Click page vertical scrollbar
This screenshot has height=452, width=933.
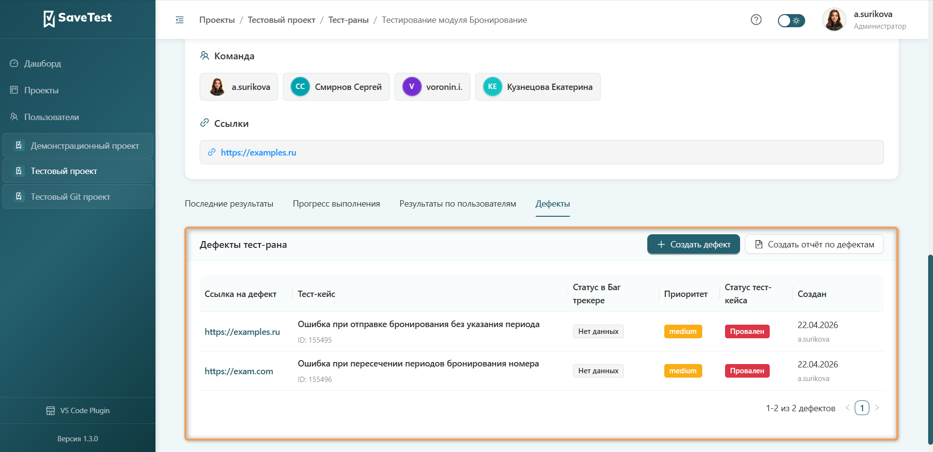(930, 349)
